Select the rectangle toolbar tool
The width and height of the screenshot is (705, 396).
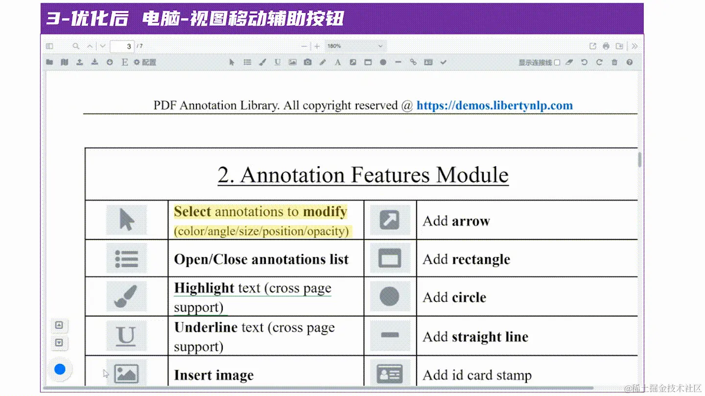tap(368, 63)
